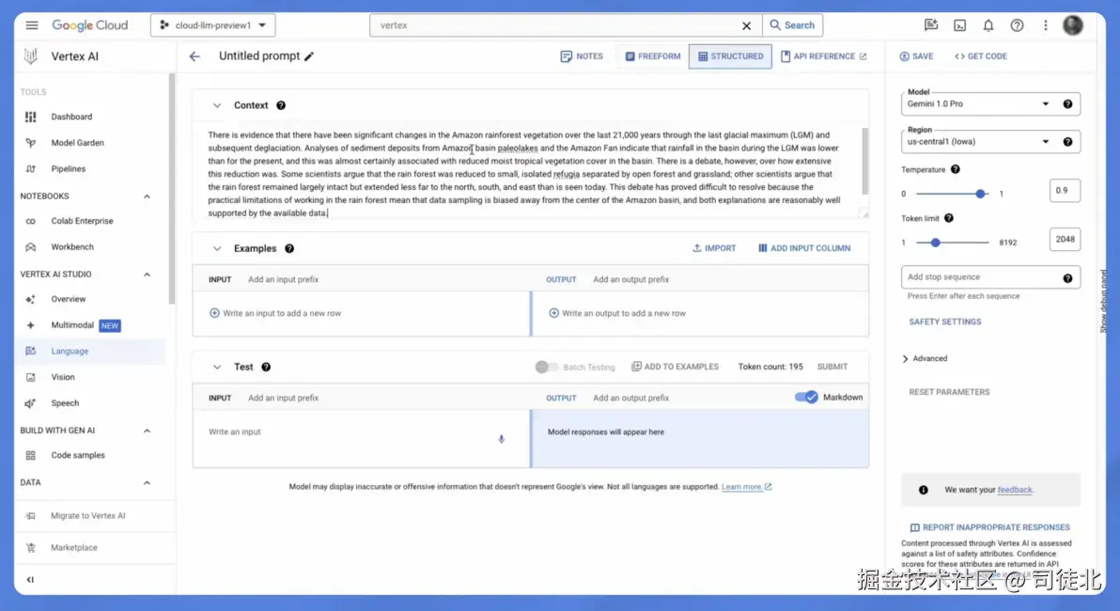
Task: Open the notifications bell
Action: 988,25
